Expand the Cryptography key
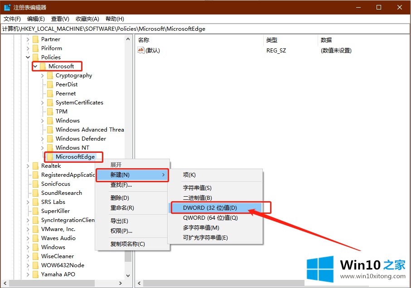Image resolution: width=411 pixels, height=288 pixels. (x=43, y=76)
